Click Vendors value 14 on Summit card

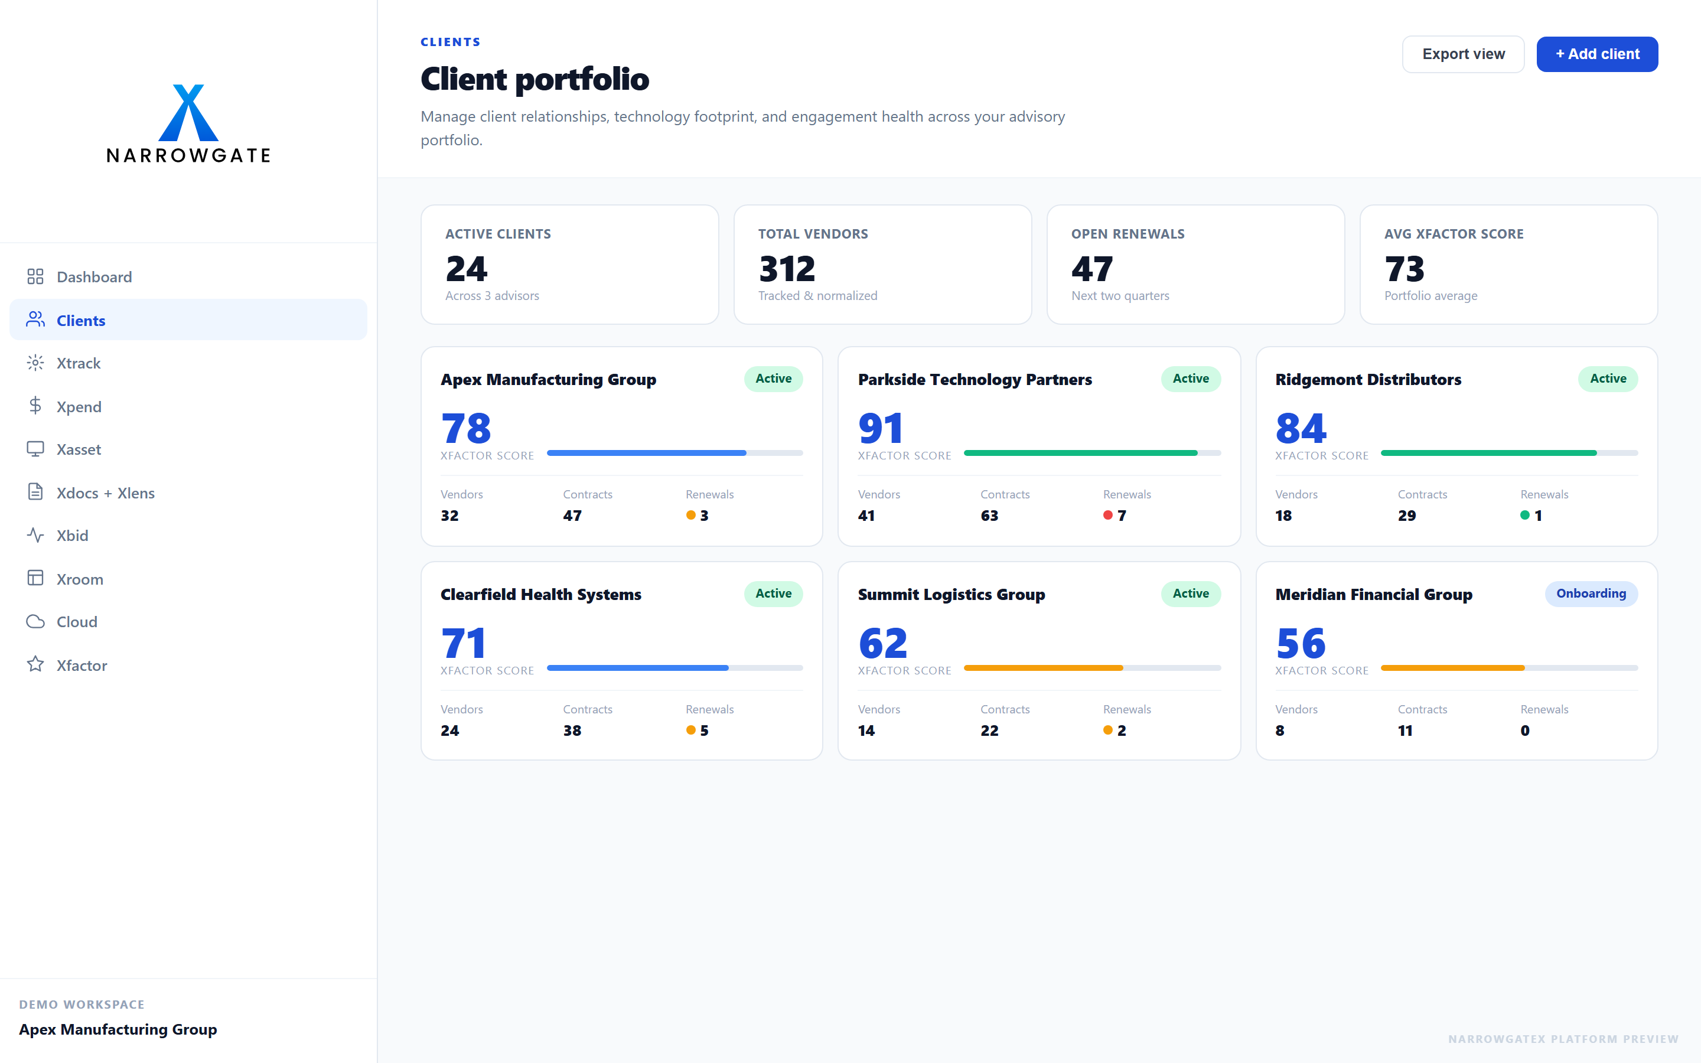[x=866, y=731]
